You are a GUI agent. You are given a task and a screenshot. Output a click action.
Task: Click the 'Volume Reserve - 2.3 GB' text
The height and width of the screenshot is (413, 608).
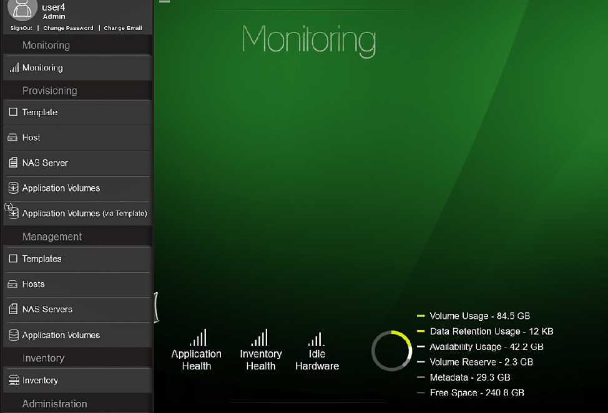(481, 362)
